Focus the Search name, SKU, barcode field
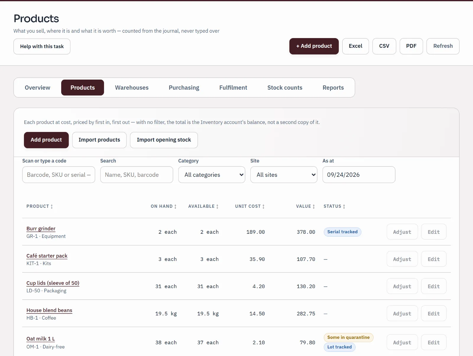Image resolution: width=473 pixels, height=356 pixels. click(137, 175)
